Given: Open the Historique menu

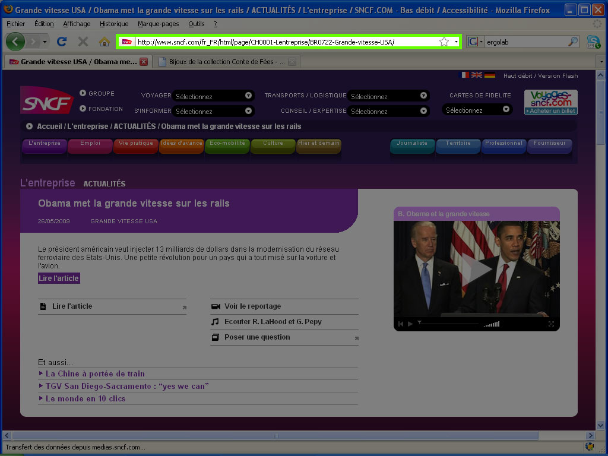Looking at the screenshot, I should click(x=114, y=24).
